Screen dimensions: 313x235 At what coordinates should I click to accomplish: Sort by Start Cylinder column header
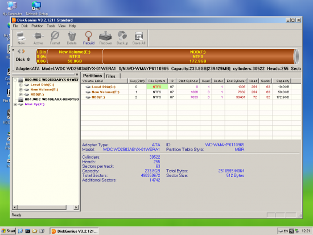188,81
